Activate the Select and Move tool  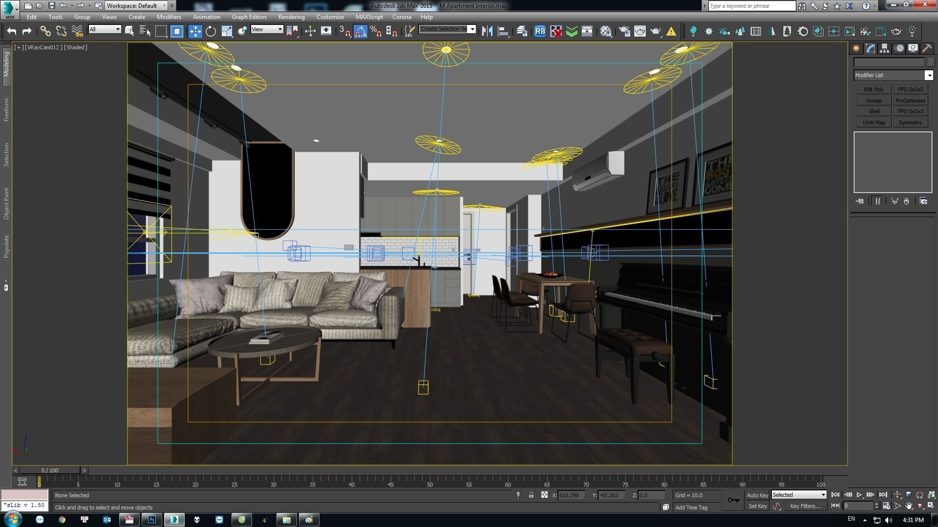point(195,31)
